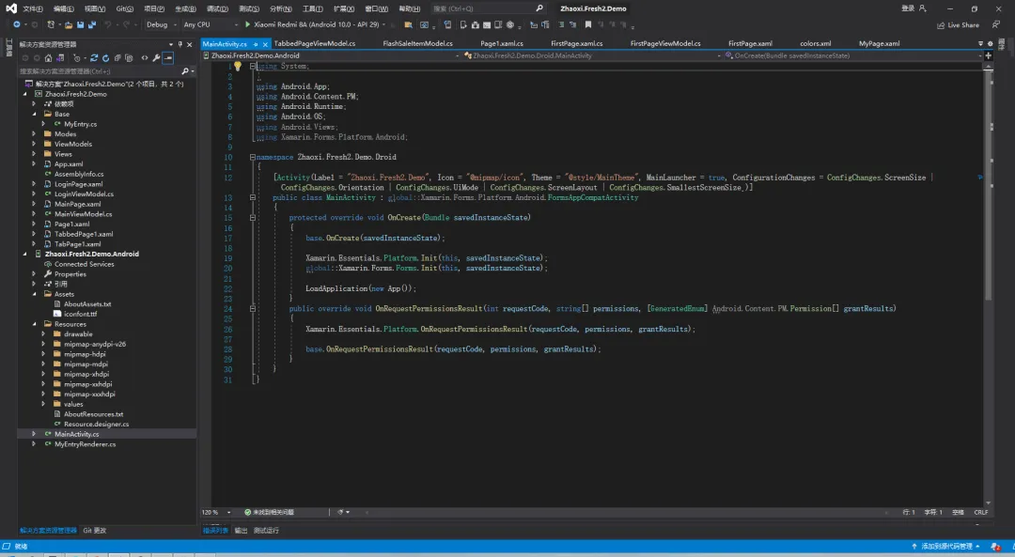This screenshot has height=557, width=1015.
Task: Toggle auto-hide pin of Solution Explorer panel
Action: [182, 44]
